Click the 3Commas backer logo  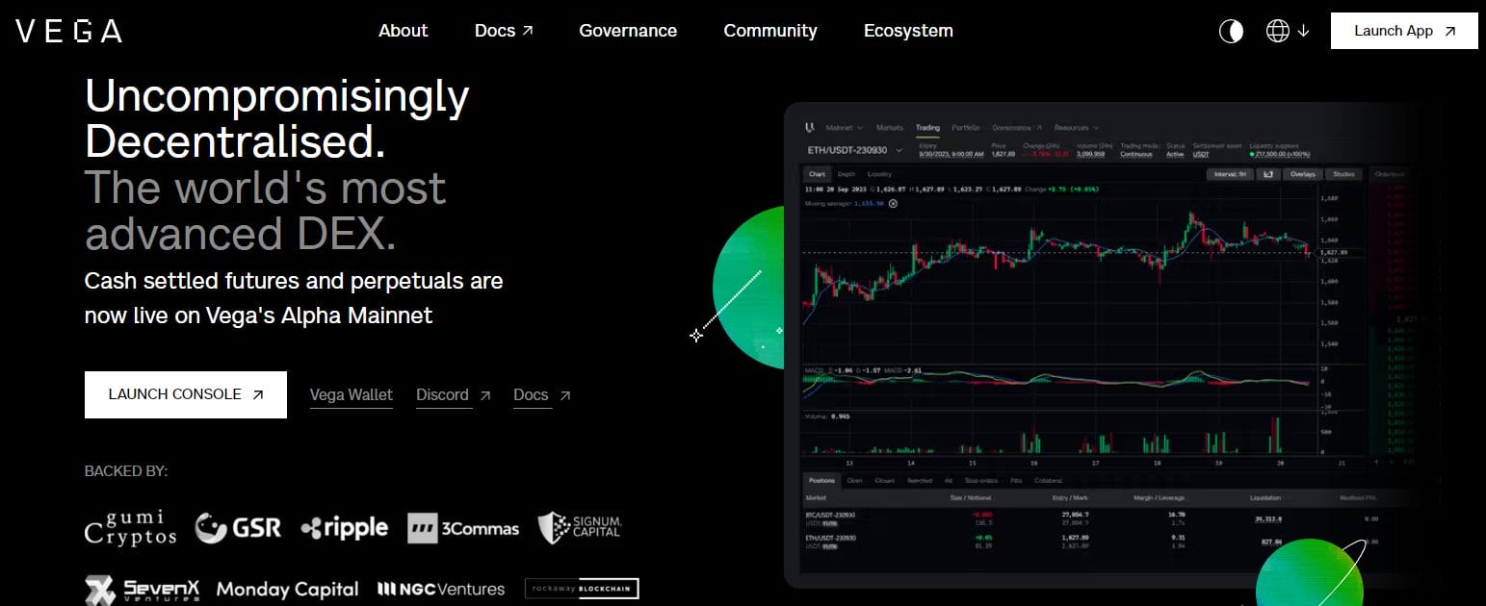point(463,528)
